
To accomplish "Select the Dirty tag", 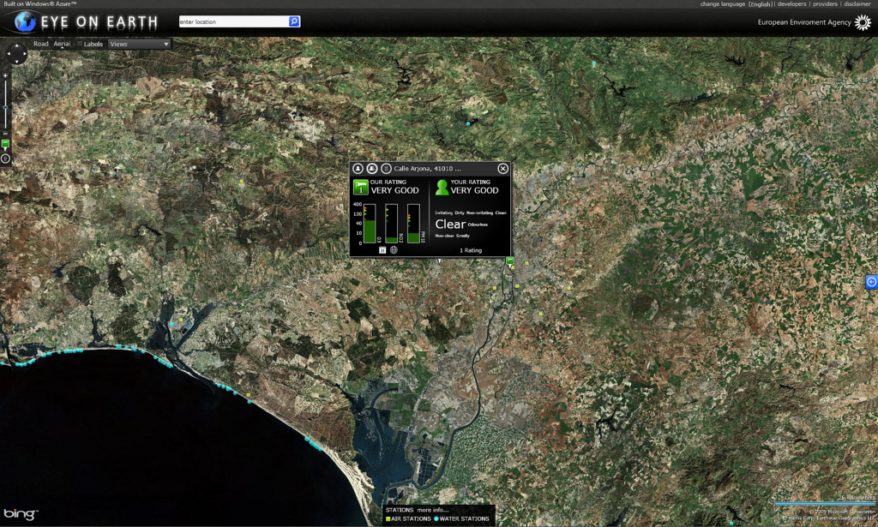I will (x=460, y=213).
